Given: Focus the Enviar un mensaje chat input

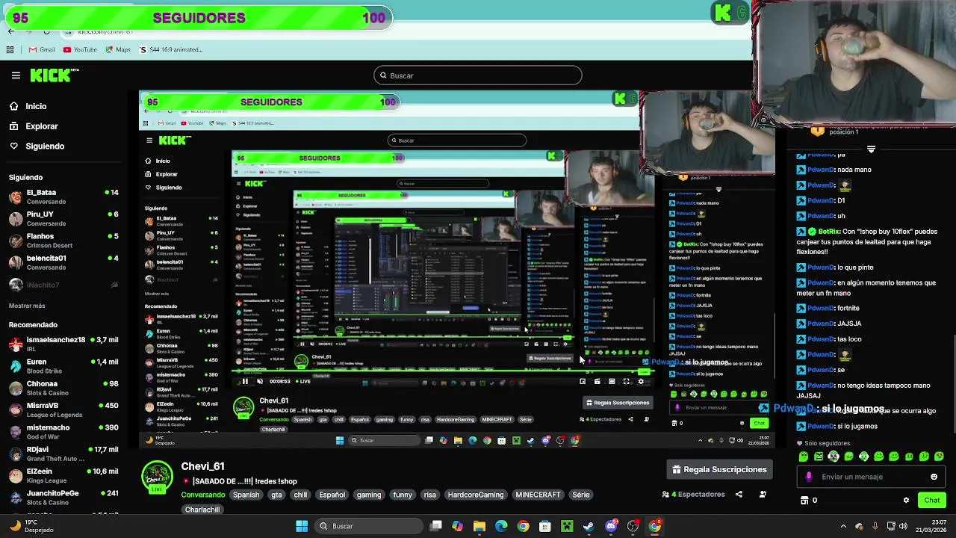Looking at the screenshot, I should [x=870, y=477].
